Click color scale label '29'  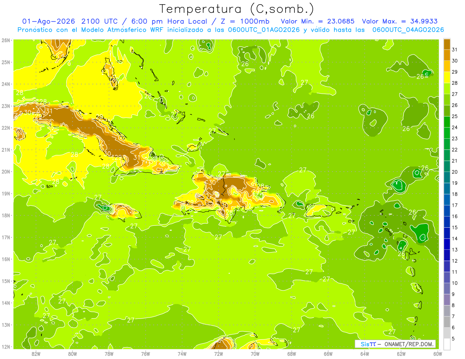coord(455,72)
